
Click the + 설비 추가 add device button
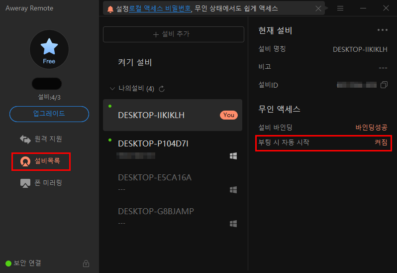174,34
